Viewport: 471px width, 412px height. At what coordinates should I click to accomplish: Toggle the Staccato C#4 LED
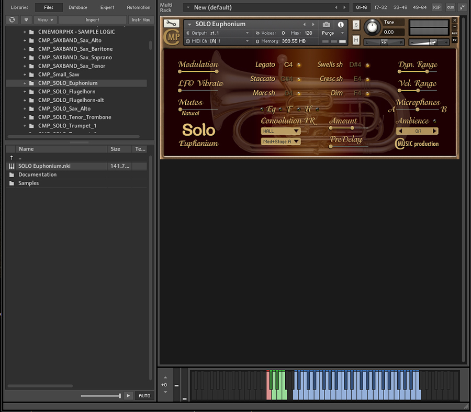(299, 79)
